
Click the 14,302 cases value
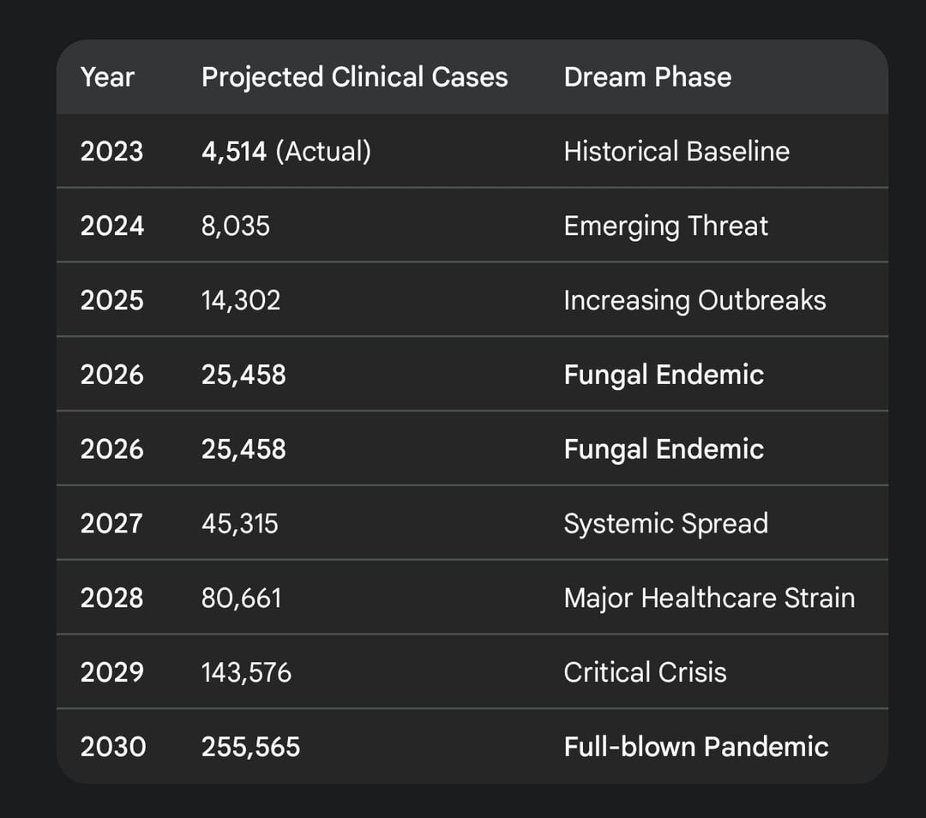coord(240,301)
